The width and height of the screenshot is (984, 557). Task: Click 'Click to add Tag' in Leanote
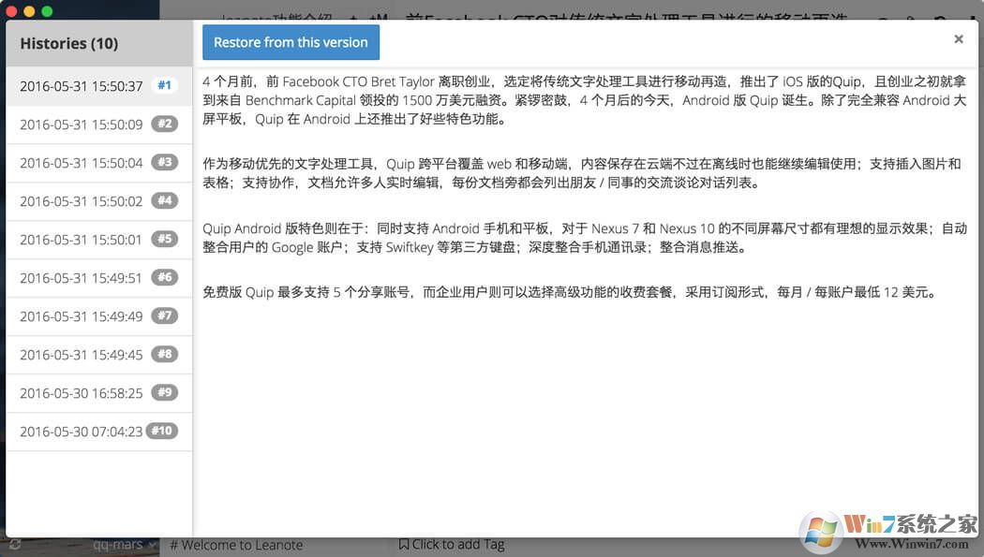point(458,545)
